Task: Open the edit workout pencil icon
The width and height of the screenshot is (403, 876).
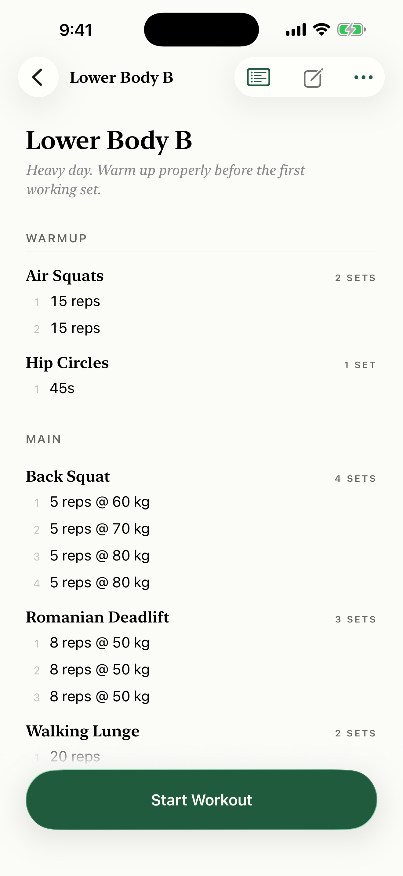Action: click(313, 78)
